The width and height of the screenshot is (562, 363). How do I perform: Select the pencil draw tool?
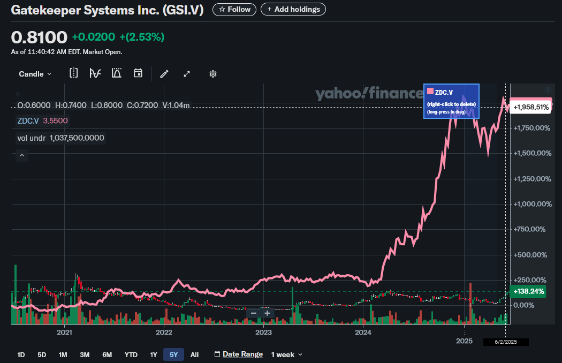[x=164, y=74]
